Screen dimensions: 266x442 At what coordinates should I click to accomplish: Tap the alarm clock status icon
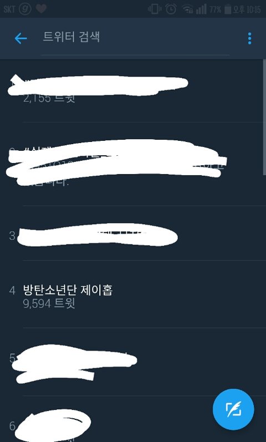click(x=171, y=9)
